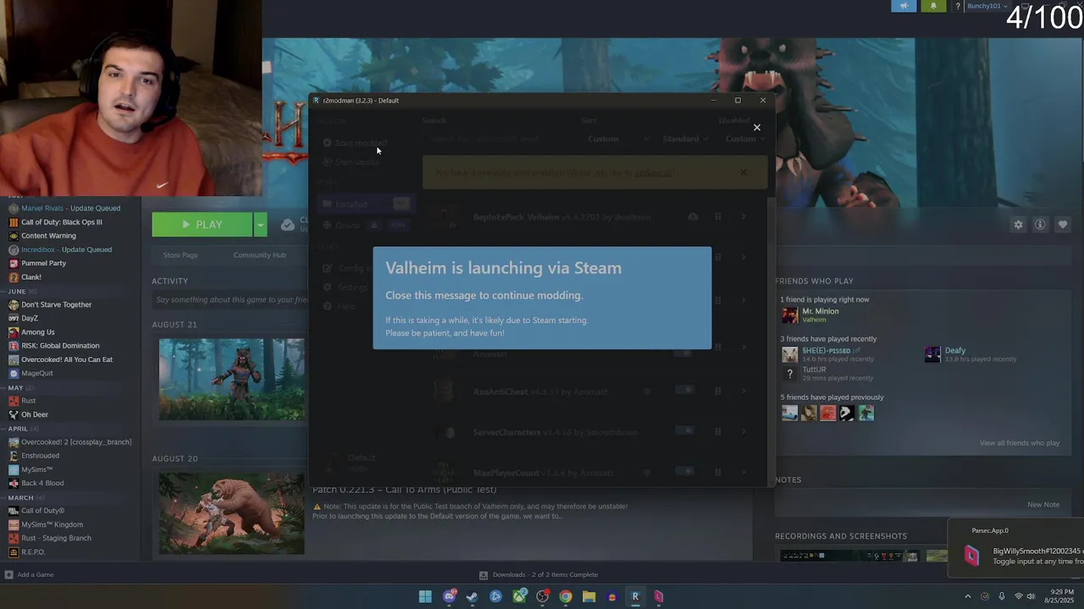Collapse the JUNE library group
The image size is (1084, 609).
17,291
